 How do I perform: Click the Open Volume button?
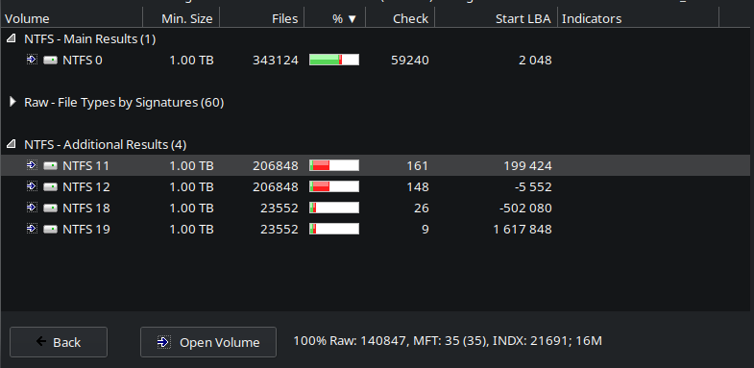208,342
